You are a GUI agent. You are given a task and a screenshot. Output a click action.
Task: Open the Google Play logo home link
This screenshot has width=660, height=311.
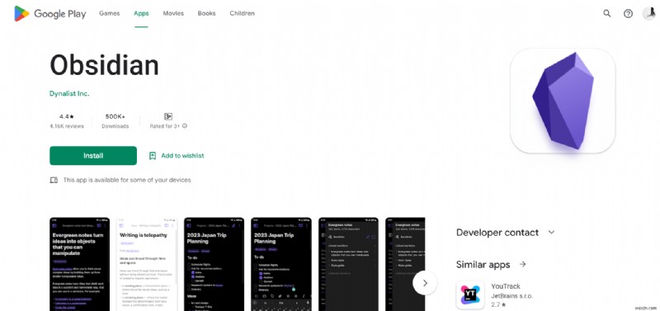[x=50, y=13]
